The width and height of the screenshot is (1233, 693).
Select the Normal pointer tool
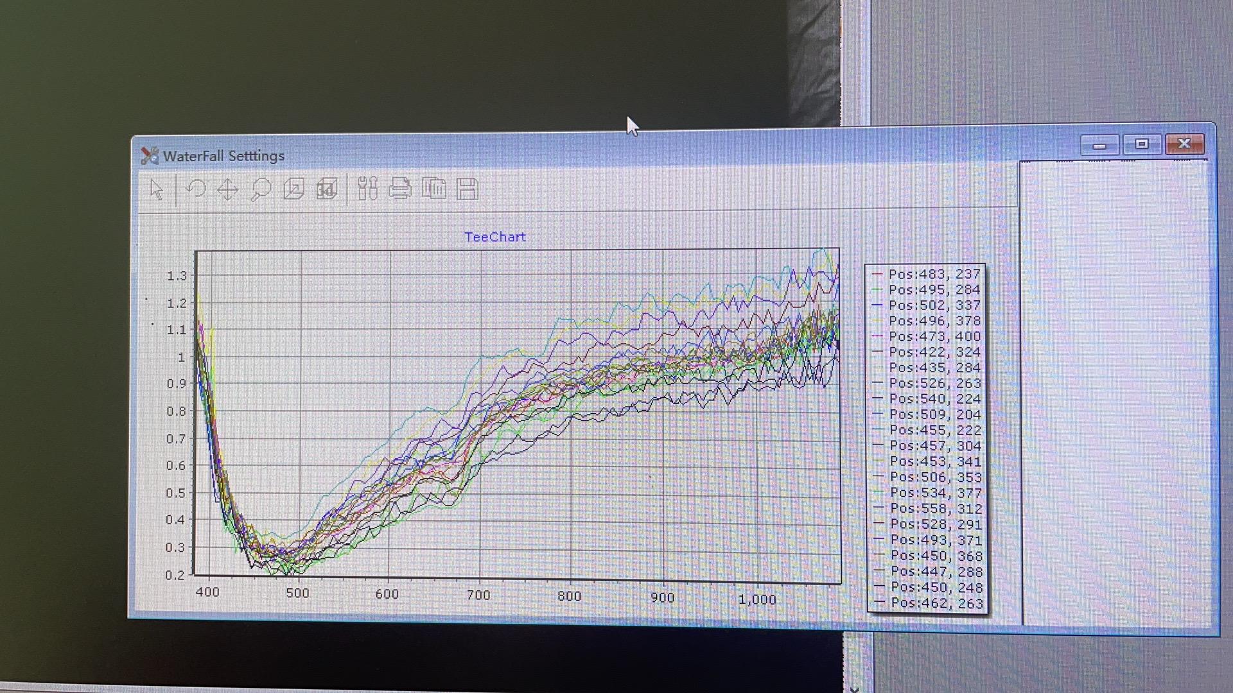click(156, 190)
